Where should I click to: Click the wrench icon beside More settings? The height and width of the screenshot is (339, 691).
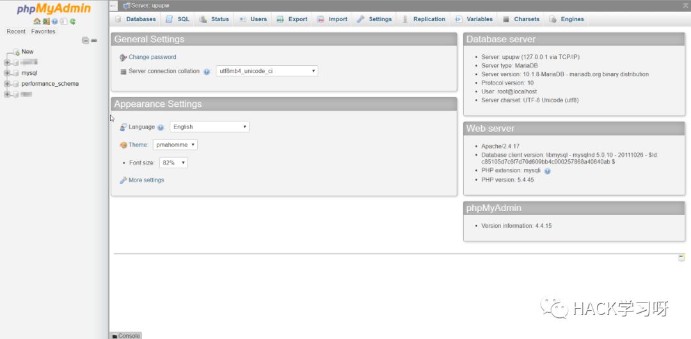click(123, 180)
